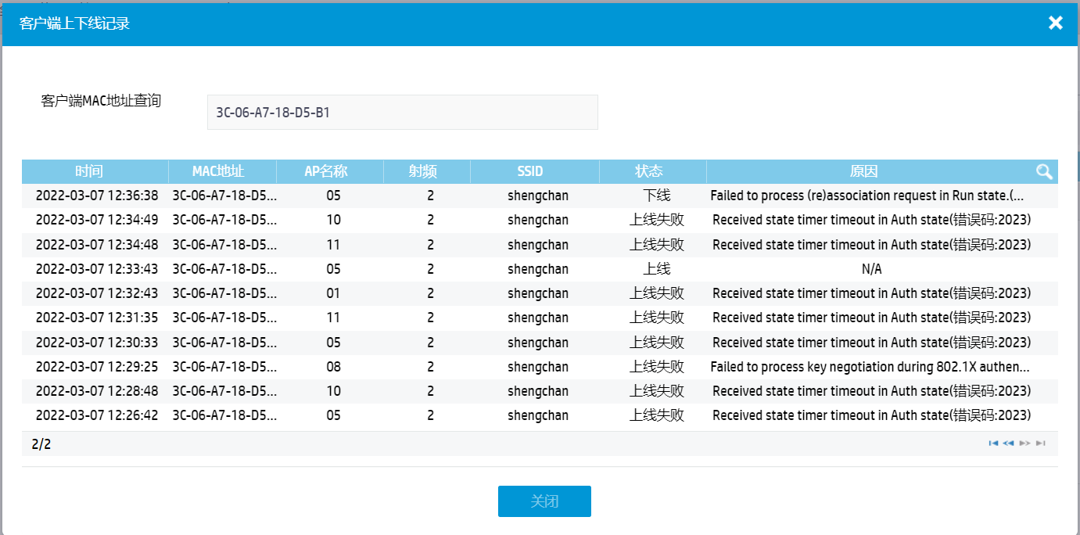Screen dimensions: 1080x535
Task: Select the record at 2022-03-07 12:26:42
Action: pos(540,415)
